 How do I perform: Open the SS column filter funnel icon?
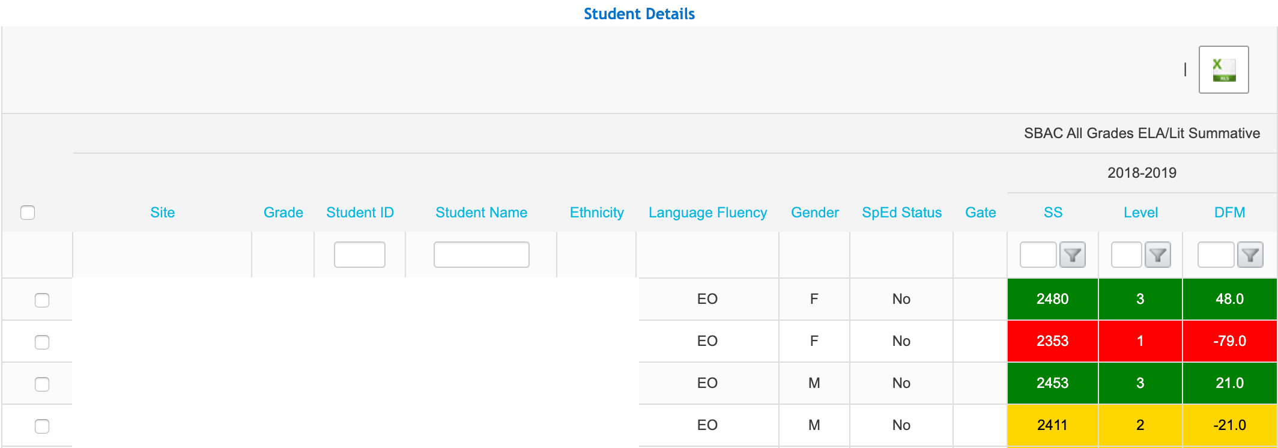(1072, 255)
